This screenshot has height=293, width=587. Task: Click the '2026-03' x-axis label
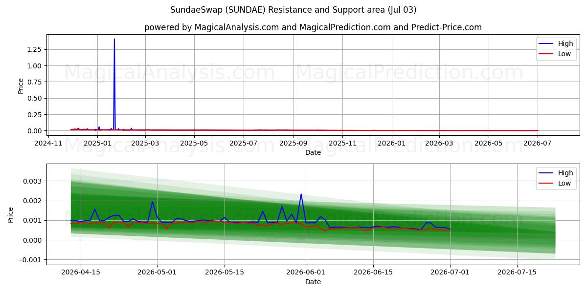pos(439,143)
